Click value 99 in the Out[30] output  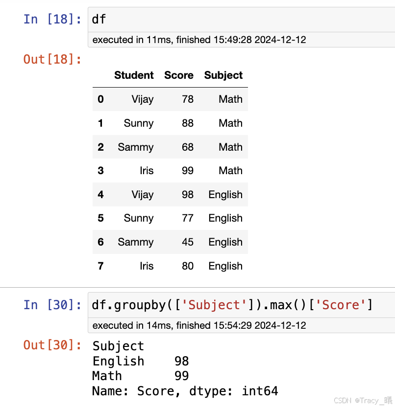point(181,376)
